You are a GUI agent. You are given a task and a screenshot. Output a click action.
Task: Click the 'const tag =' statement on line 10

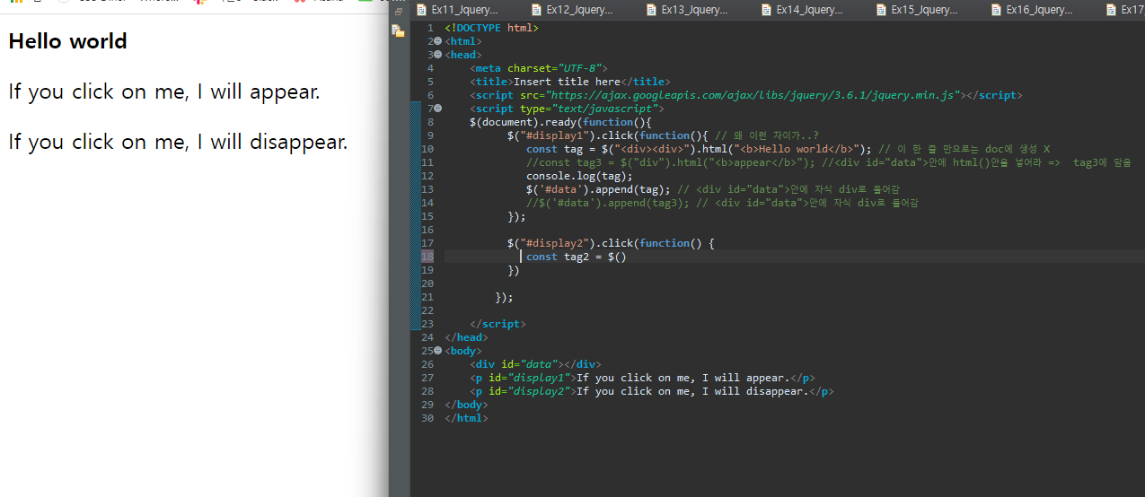(699, 149)
